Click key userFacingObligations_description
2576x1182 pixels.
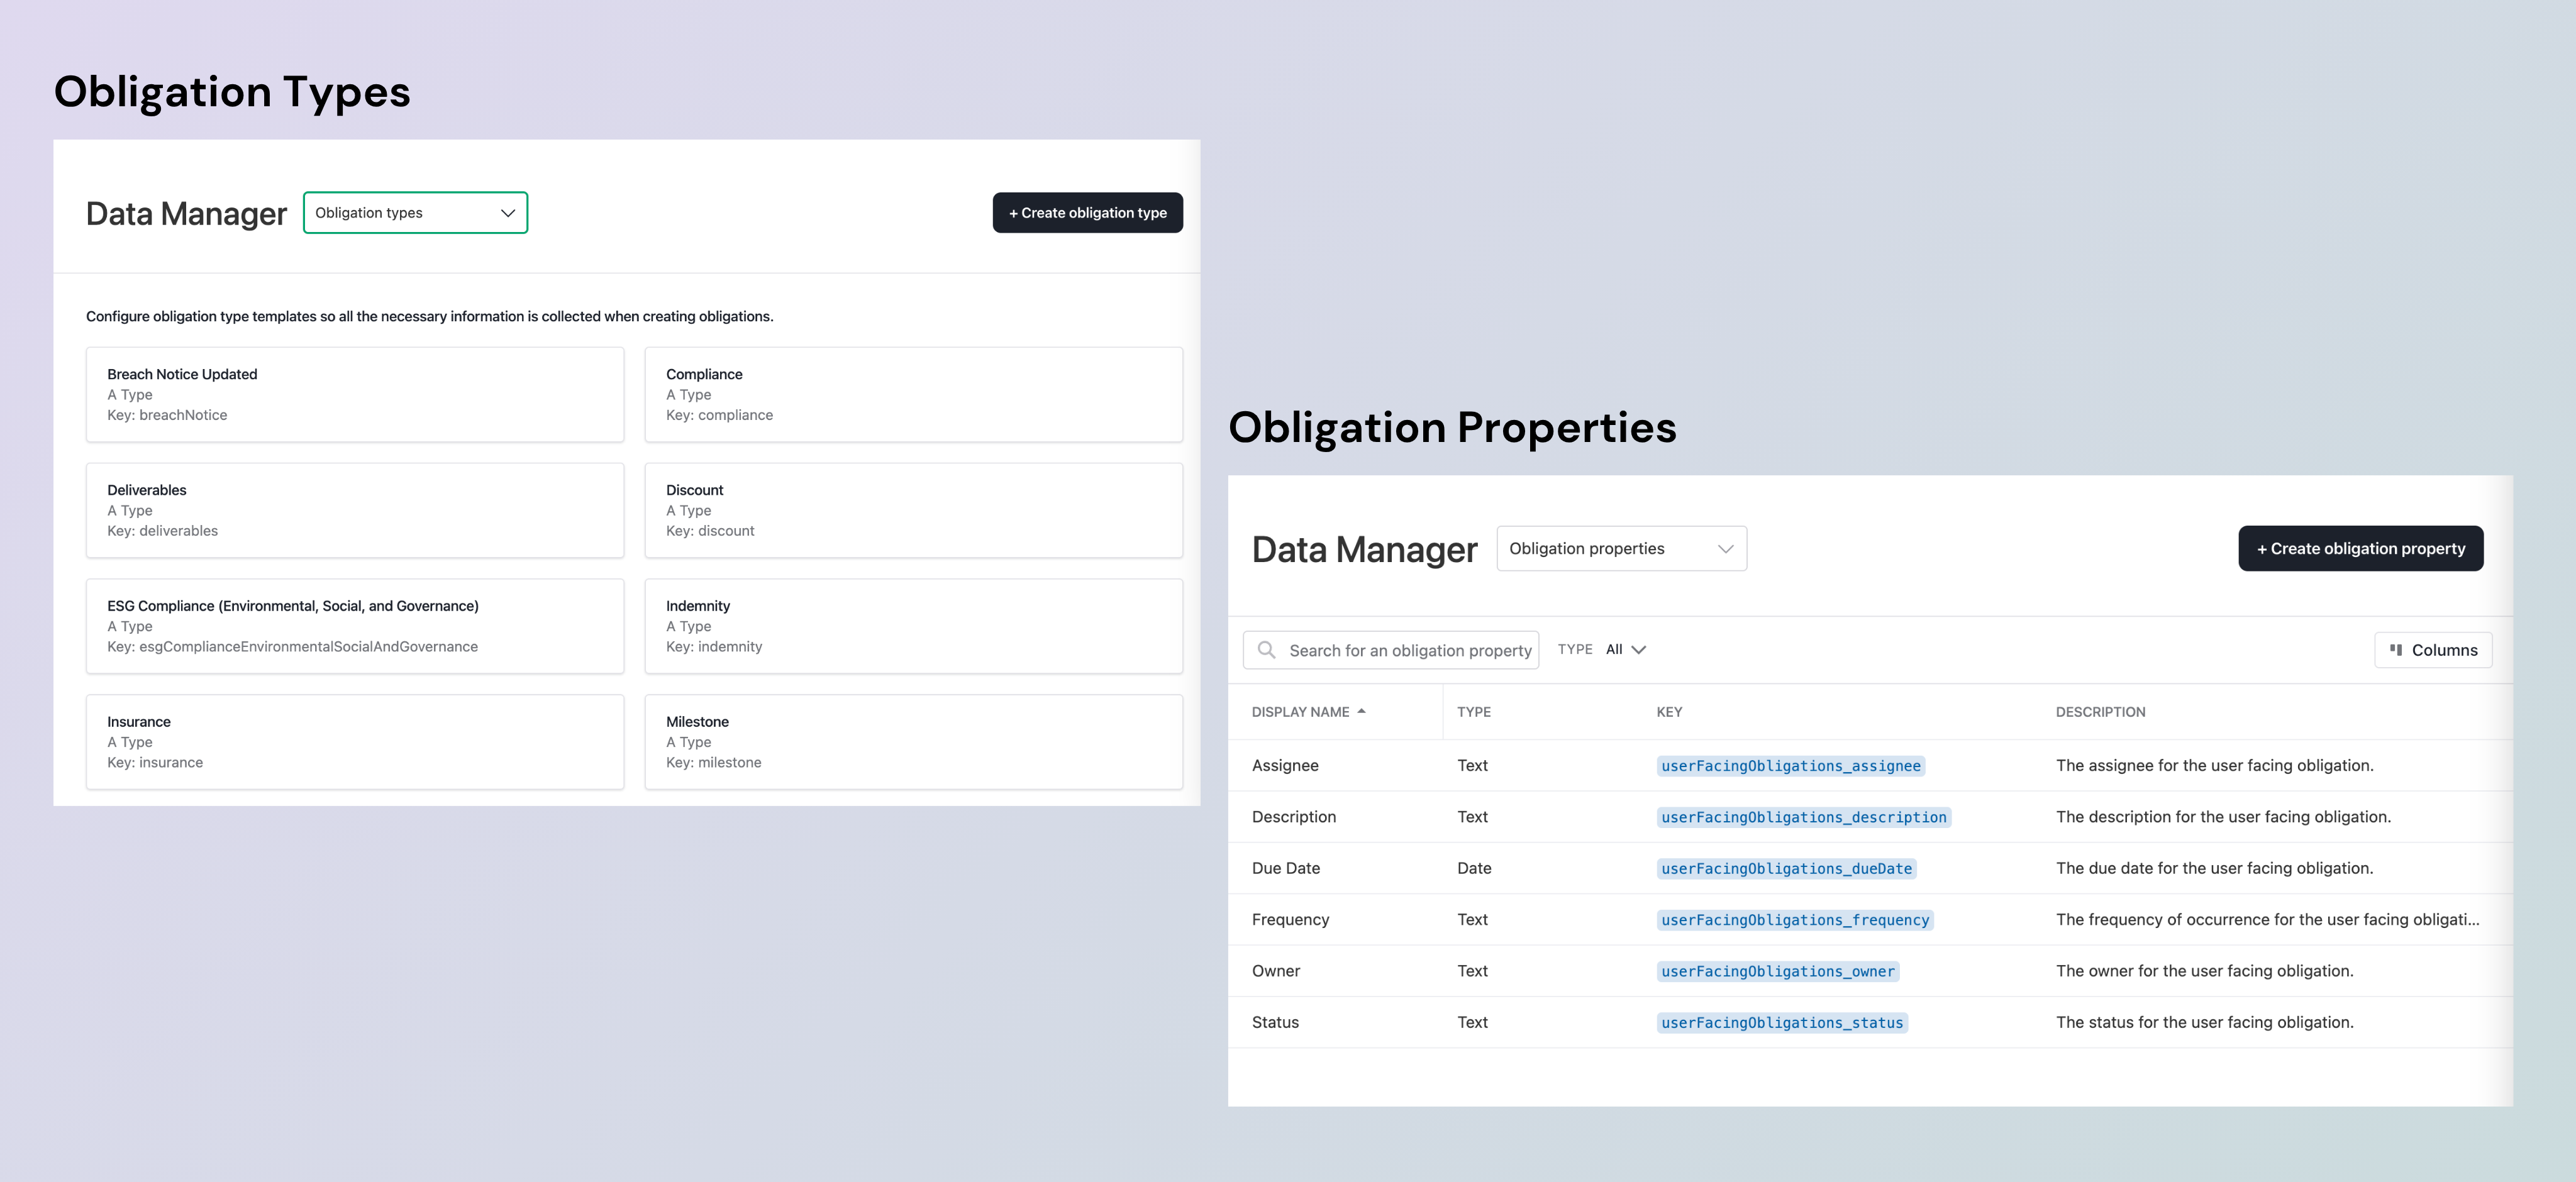coord(1803,817)
